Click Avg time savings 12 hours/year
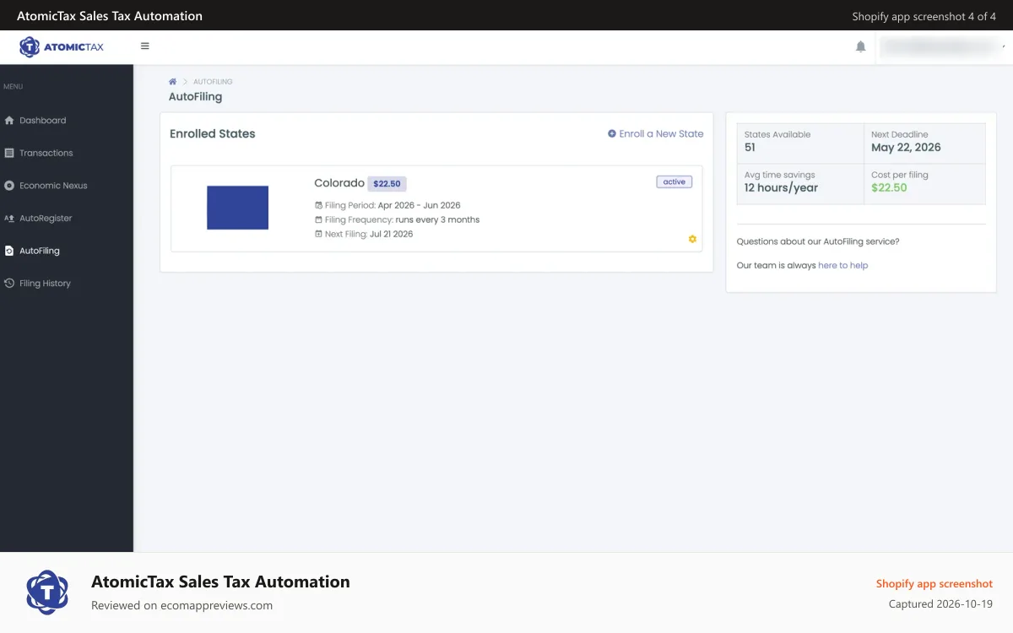 pyautogui.click(x=781, y=188)
